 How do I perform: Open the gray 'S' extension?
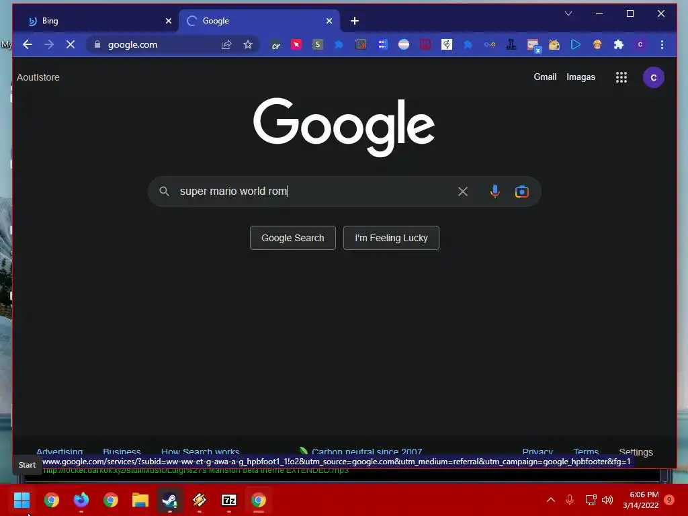pyautogui.click(x=318, y=44)
